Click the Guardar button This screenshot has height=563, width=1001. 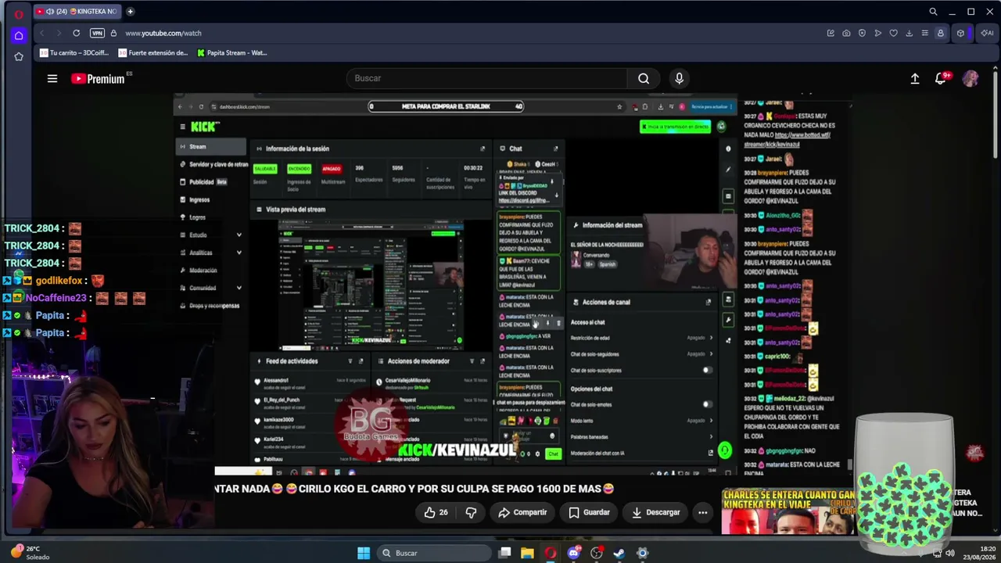coord(589,512)
